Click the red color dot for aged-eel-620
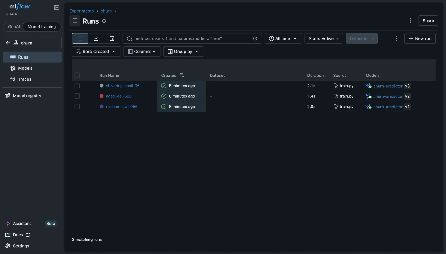The width and height of the screenshot is (446, 254). (101, 96)
